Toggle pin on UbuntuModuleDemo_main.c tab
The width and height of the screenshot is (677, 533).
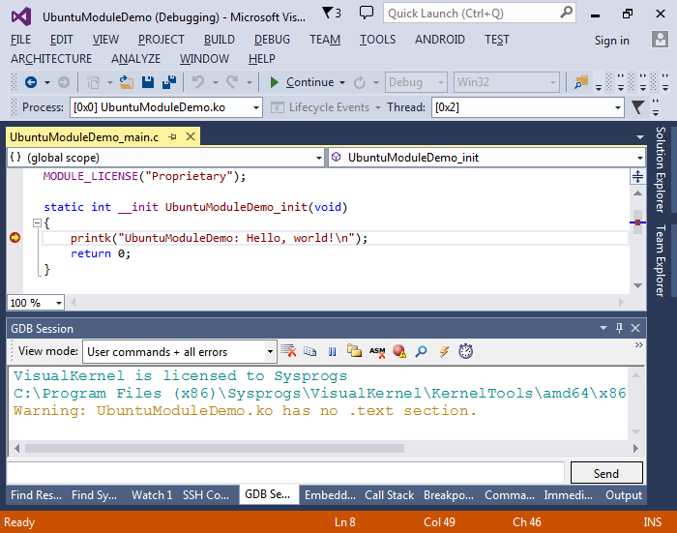coord(173,137)
